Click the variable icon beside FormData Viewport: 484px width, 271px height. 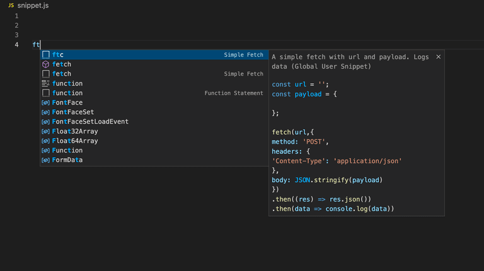pos(45,160)
